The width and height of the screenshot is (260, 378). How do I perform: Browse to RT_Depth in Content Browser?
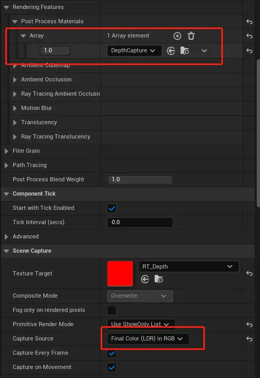(159, 279)
